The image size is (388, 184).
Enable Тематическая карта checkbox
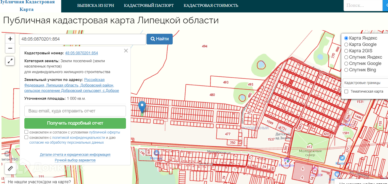click(346, 92)
